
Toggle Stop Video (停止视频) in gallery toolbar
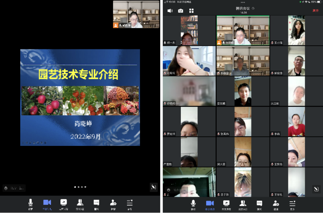(x=210, y=204)
